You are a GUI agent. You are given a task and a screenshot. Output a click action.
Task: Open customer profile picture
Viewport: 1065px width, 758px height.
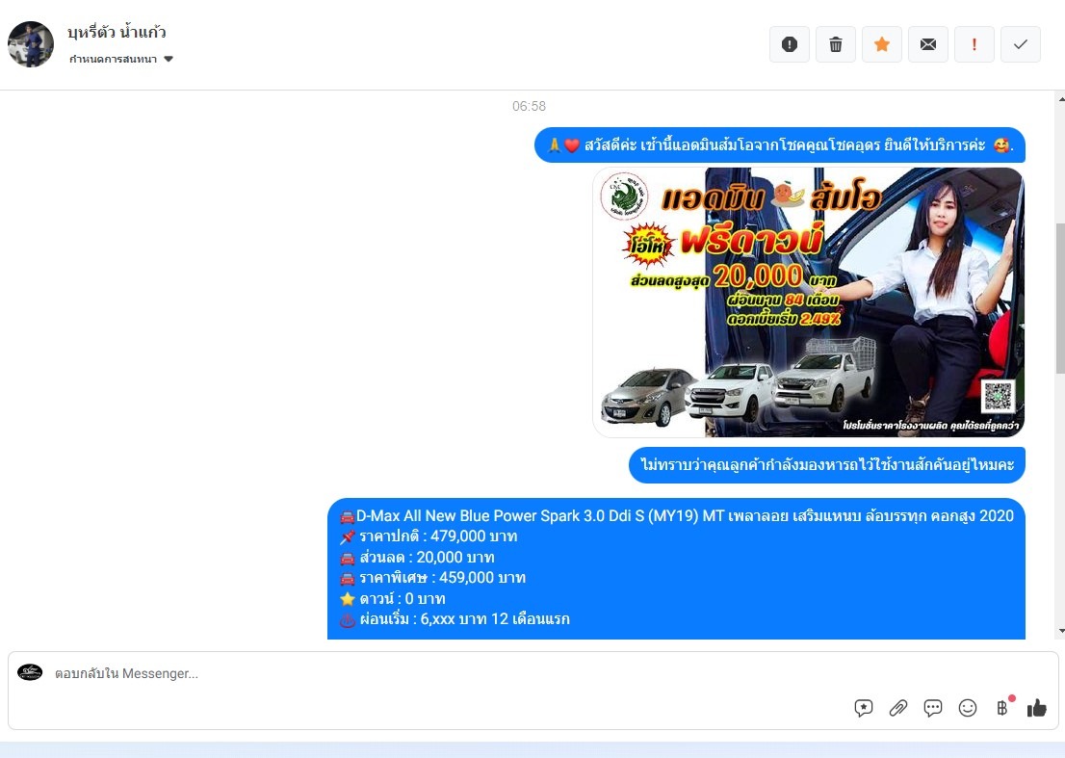31,44
